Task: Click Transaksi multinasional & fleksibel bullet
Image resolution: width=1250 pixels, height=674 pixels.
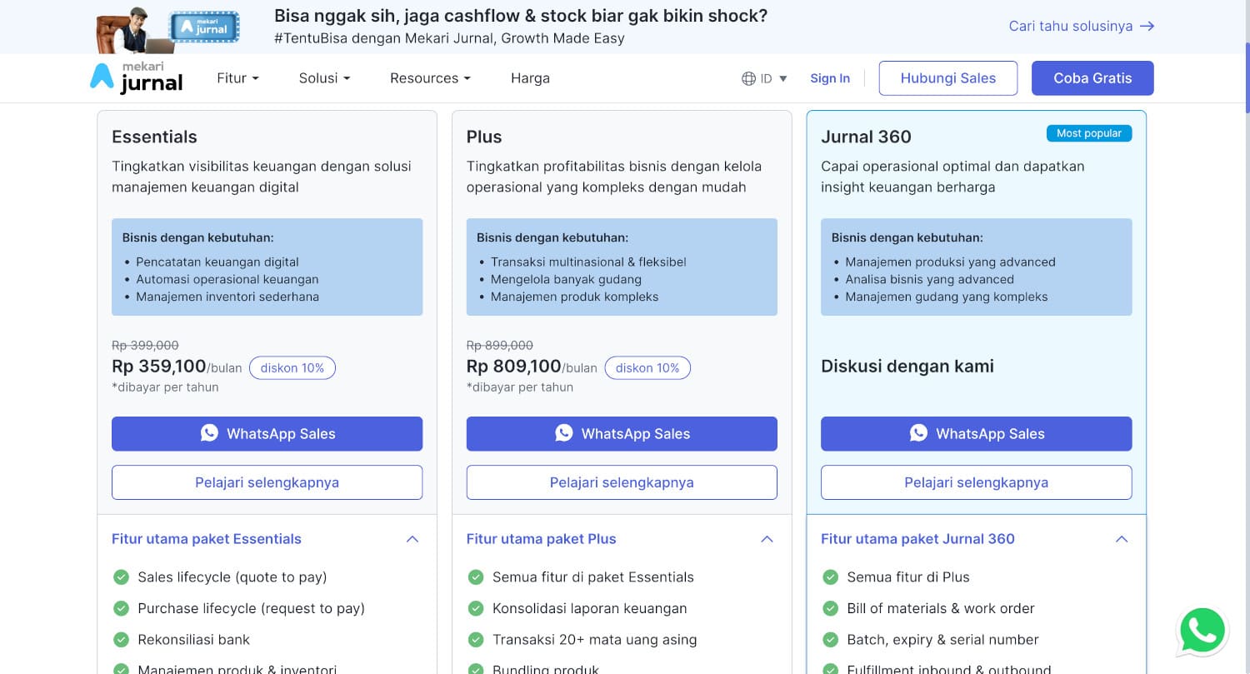Action: [x=588, y=262]
